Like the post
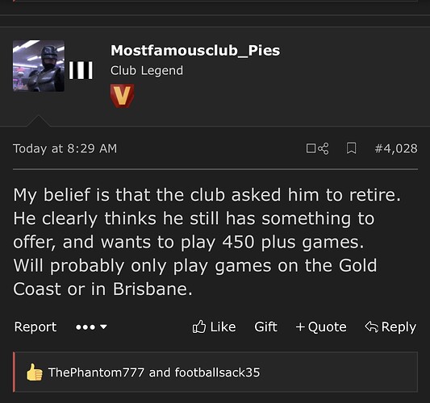This screenshot has height=403, width=430. pyautogui.click(x=214, y=326)
